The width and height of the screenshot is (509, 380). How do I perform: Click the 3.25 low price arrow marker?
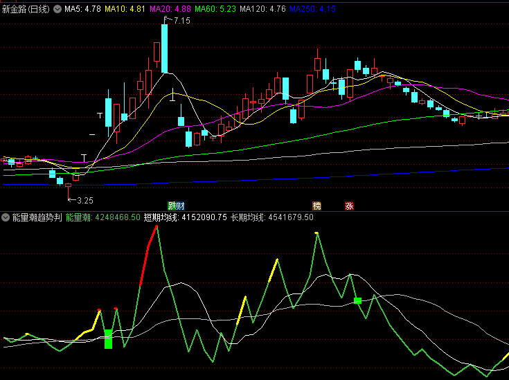[84, 200]
